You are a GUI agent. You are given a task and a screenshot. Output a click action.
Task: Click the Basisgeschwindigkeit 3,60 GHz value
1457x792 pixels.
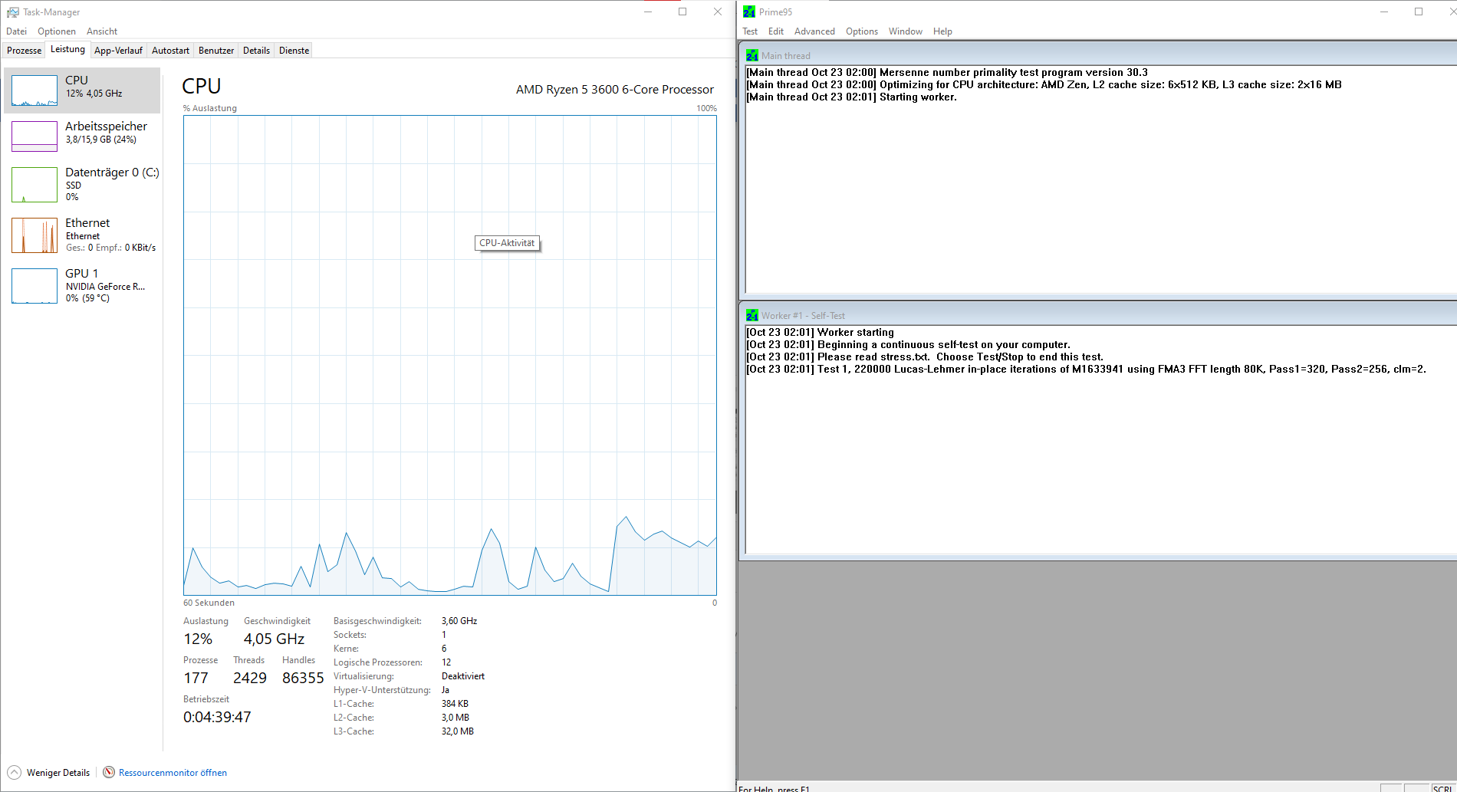(459, 621)
